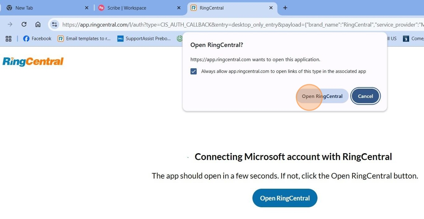Close the New Tab tab
Image resolution: width=424 pixels, height=219 pixels.
[x=87, y=8]
